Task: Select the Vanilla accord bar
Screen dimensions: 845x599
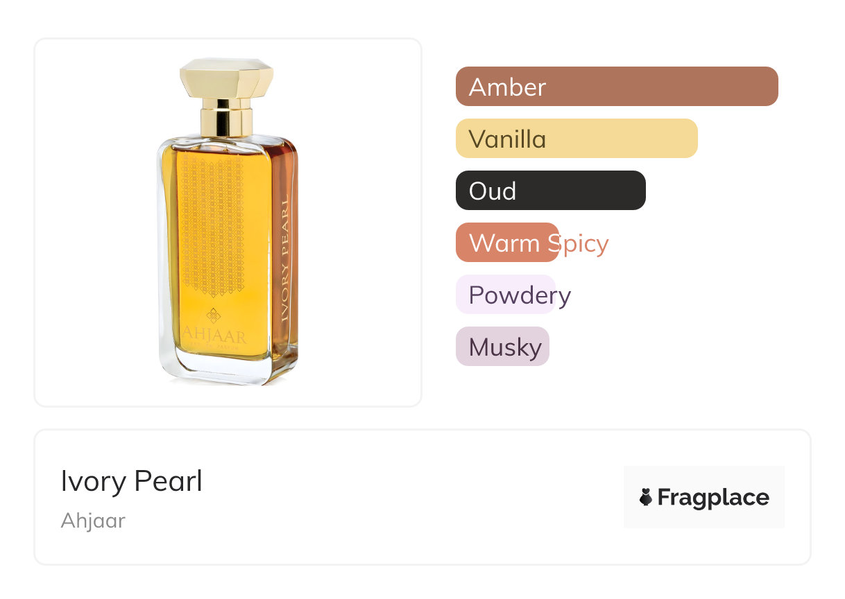Action: point(576,139)
